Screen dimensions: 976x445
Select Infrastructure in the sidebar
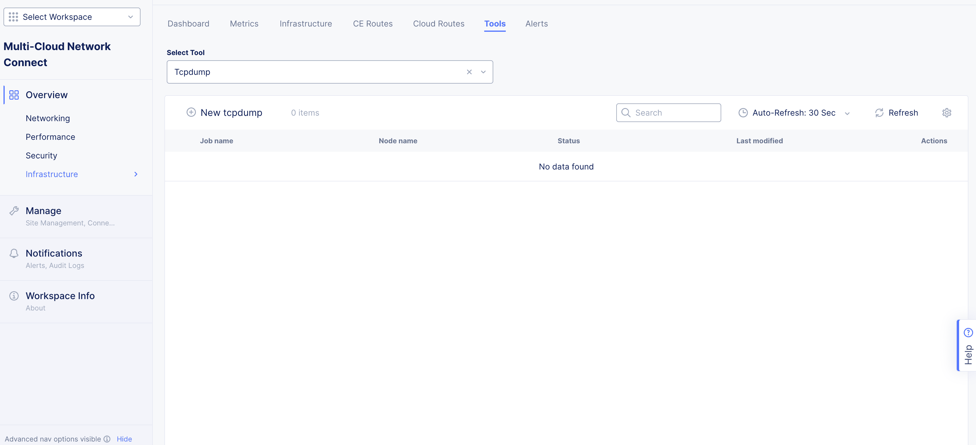[52, 174]
